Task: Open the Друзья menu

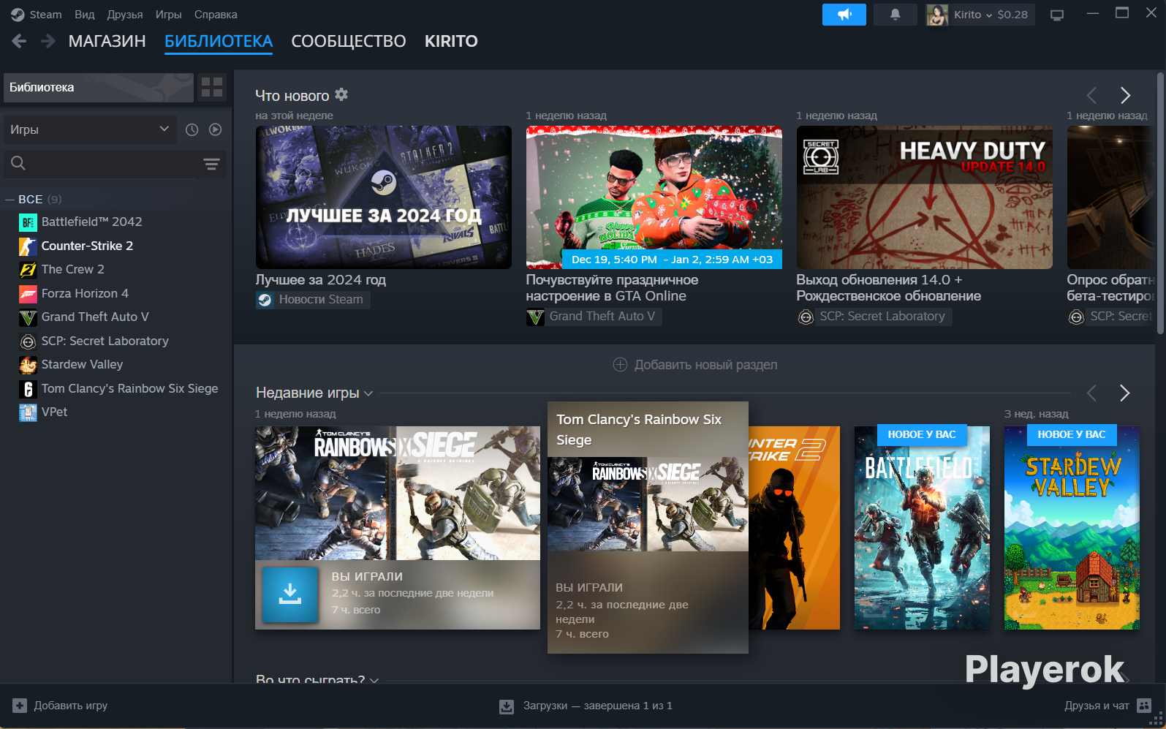Action: [x=125, y=15]
